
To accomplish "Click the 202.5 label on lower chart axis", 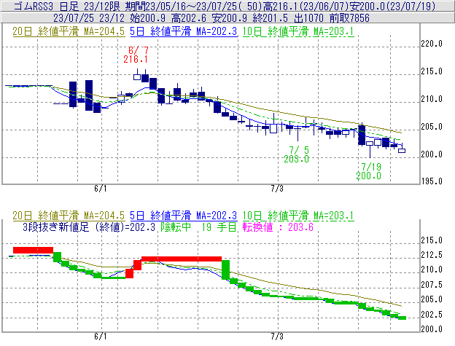I will tap(432, 315).
